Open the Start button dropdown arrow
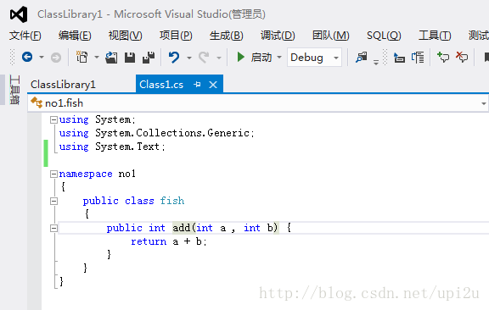 coord(279,57)
